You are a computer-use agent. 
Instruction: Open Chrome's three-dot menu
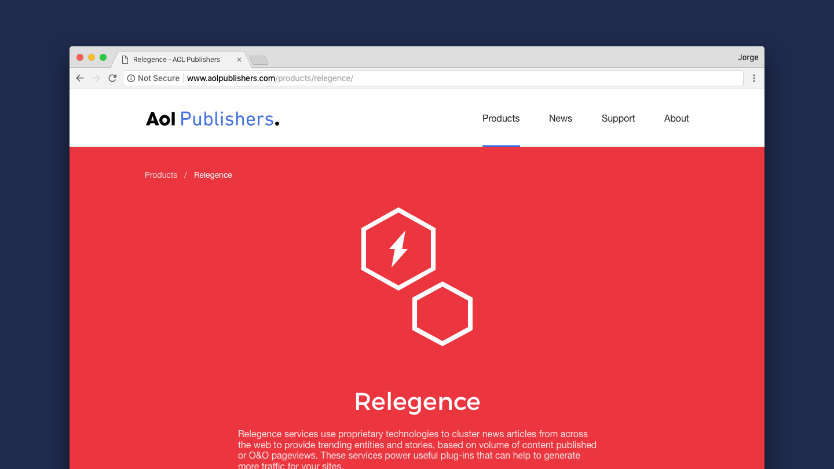pos(753,78)
